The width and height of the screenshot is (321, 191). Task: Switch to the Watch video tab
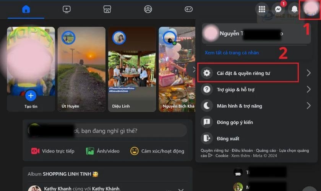pyautogui.click(x=66, y=9)
